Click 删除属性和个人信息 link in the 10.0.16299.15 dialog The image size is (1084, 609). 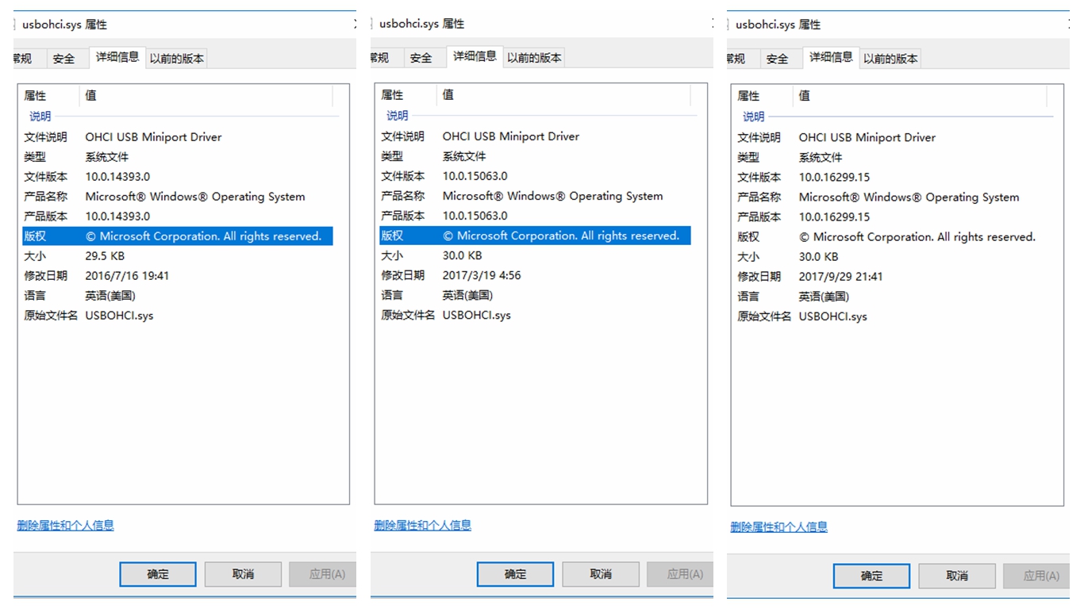coord(779,527)
